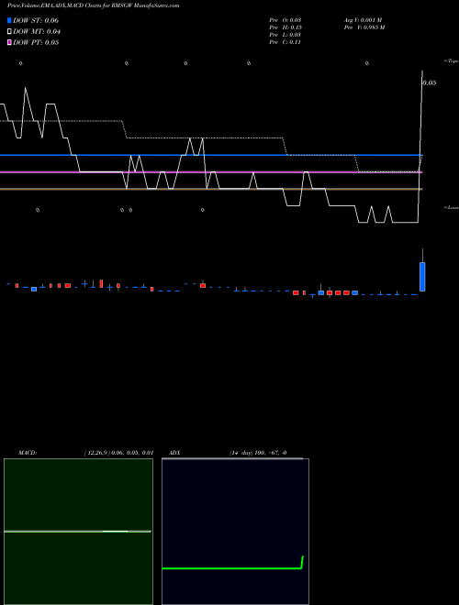The height and width of the screenshot is (605, 459).
Task: Click the large blue candlestick at the chart's right end
Action: [x=422, y=276]
